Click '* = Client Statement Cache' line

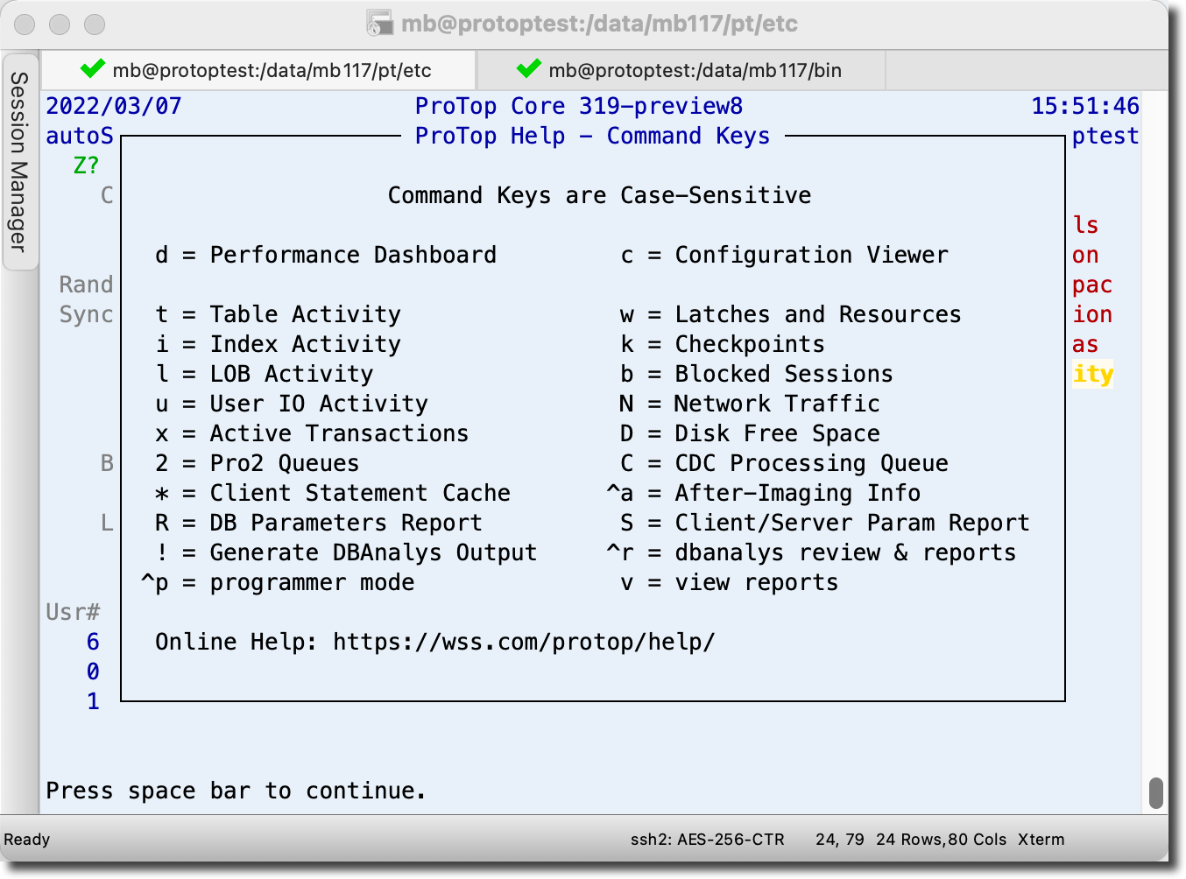pos(333,494)
